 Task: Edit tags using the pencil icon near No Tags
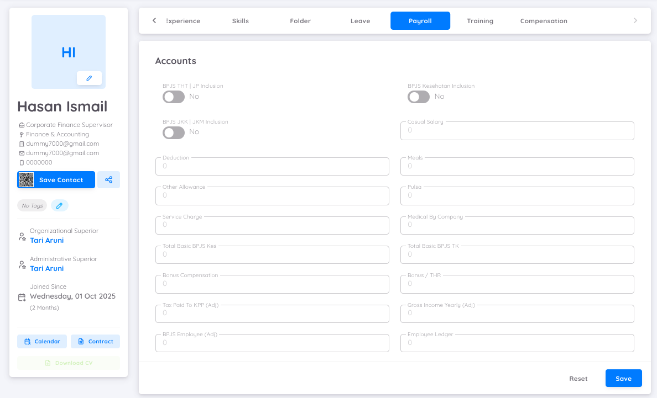(x=59, y=205)
